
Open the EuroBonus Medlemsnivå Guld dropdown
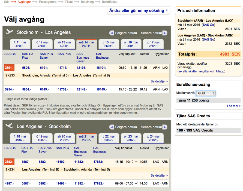[206, 93]
